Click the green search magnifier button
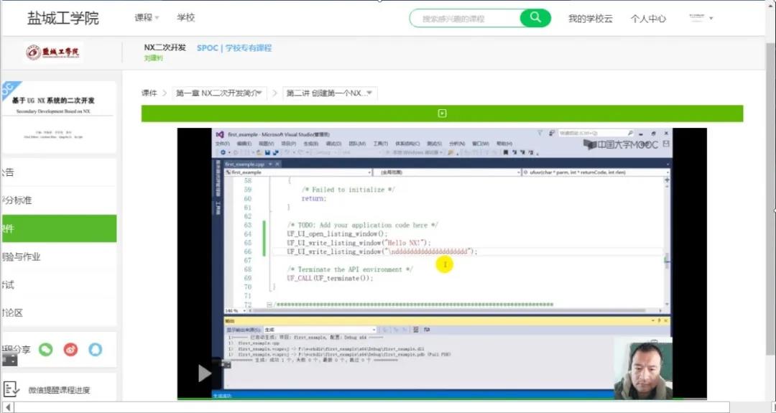Viewport: 776px width, 413px height. click(535, 18)
